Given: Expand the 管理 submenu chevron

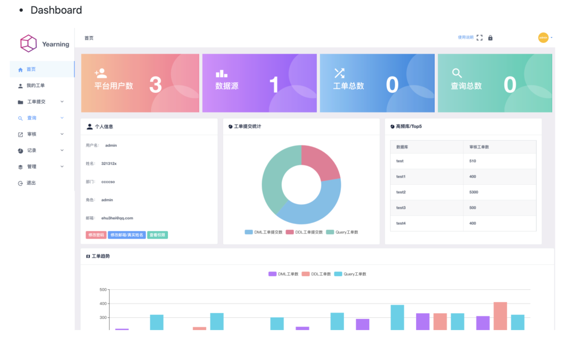Looking at the screenshot, I should pos(62,167).
